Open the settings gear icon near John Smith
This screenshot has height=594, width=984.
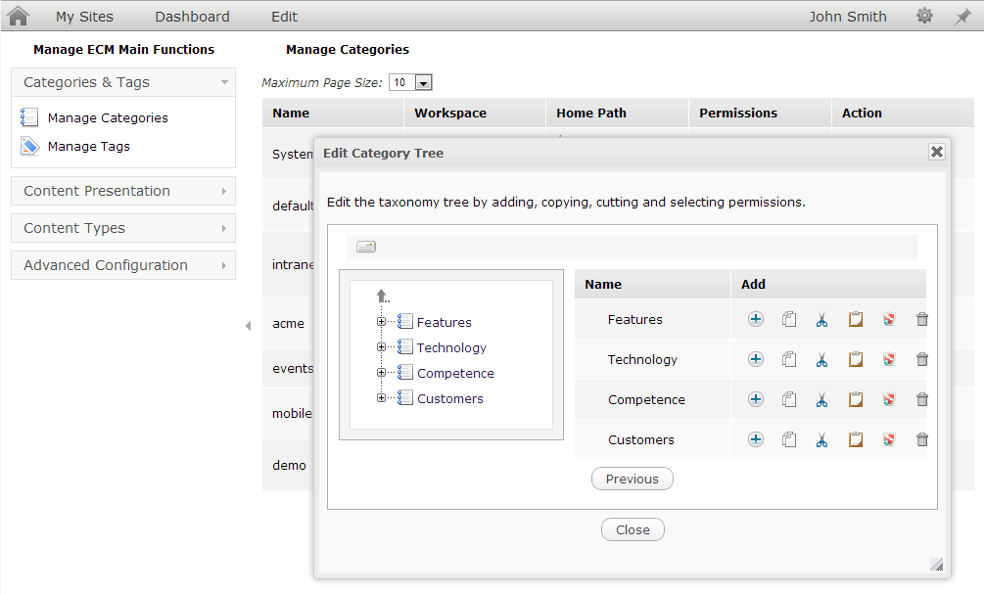(924, 16)
